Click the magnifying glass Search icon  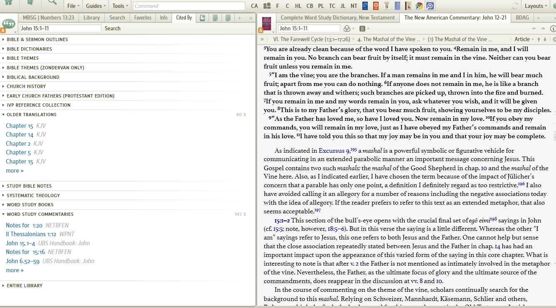coord(52,2)
